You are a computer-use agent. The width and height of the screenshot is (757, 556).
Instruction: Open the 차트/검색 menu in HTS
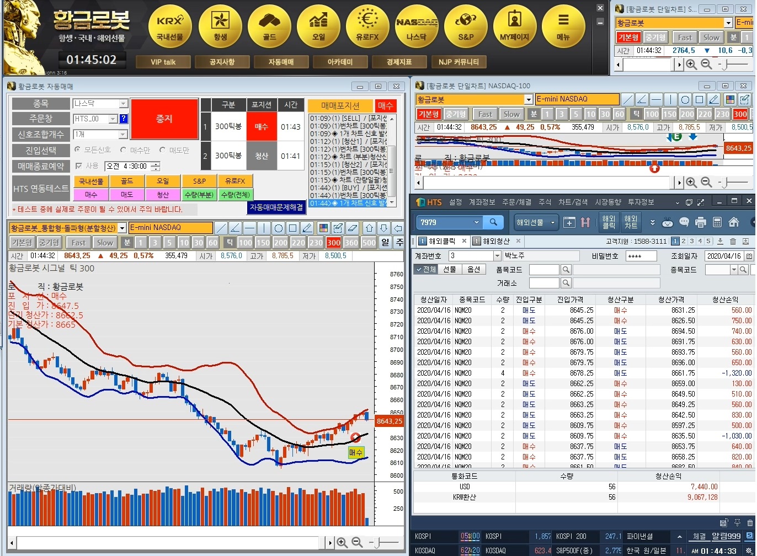click(573, 202)
